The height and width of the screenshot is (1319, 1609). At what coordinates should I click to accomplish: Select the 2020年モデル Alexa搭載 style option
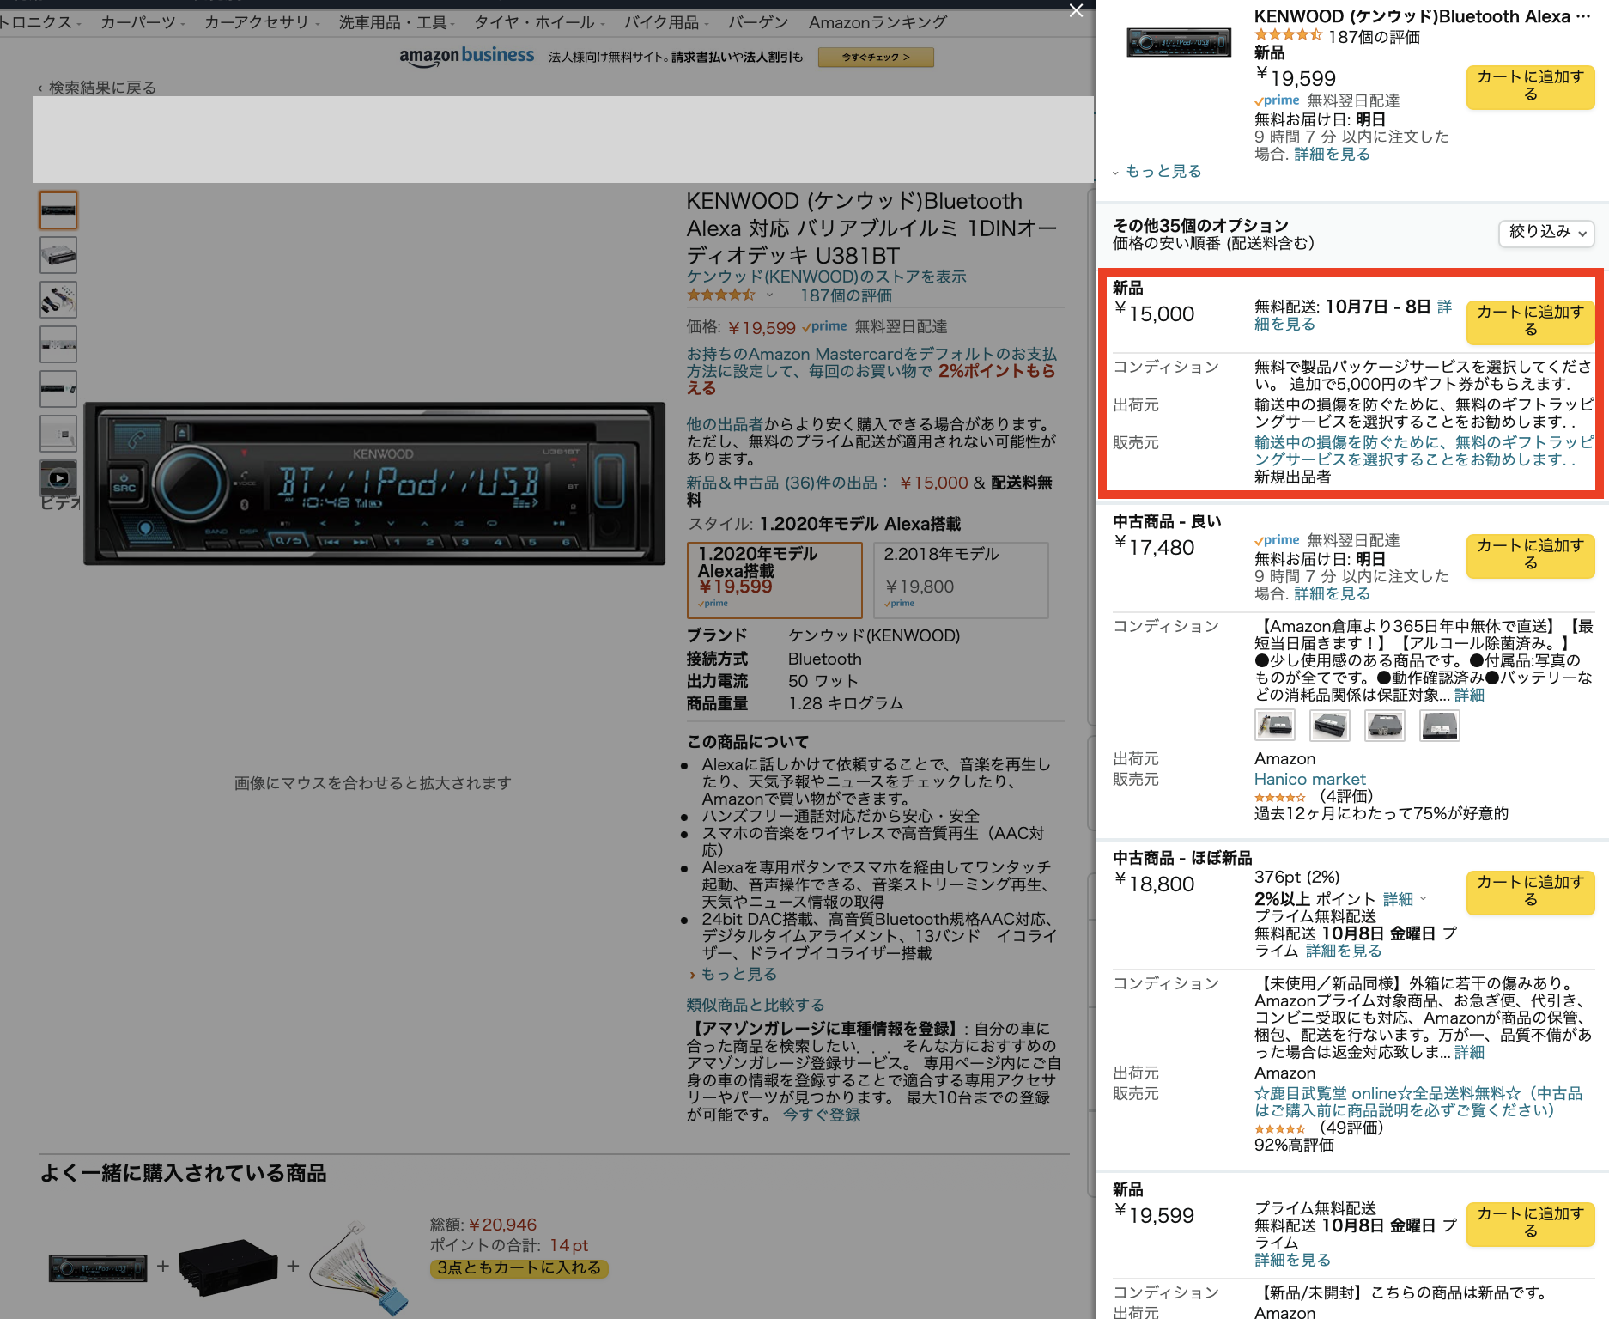pyautogui.click(x=774, y=579)
